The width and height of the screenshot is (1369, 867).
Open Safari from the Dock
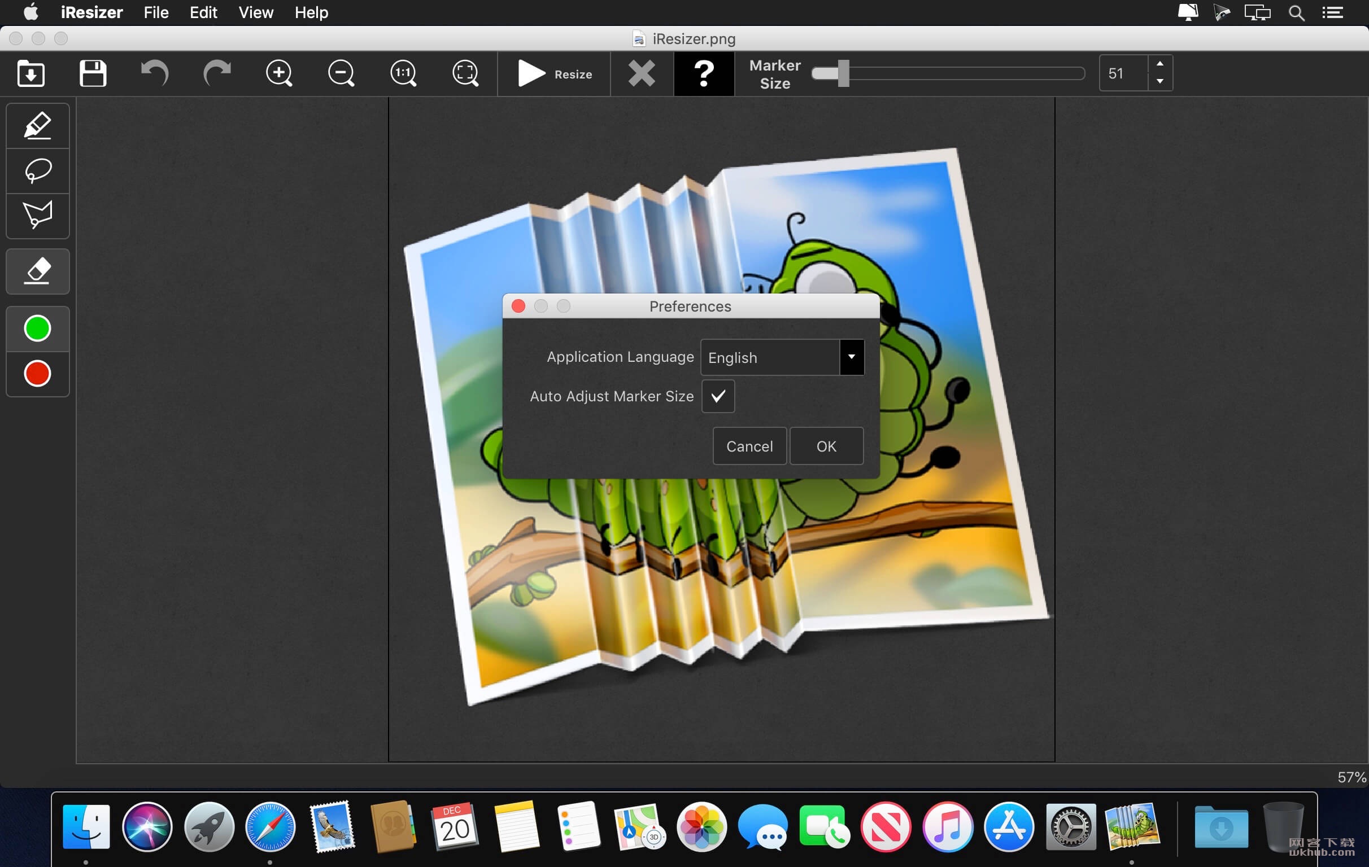click(x=271, y=827)
